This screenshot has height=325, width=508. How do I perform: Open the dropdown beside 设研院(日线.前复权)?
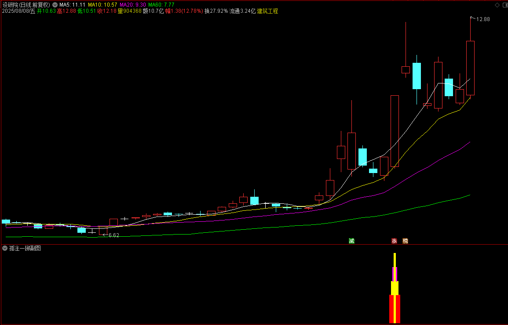click(x=55, y=5)
